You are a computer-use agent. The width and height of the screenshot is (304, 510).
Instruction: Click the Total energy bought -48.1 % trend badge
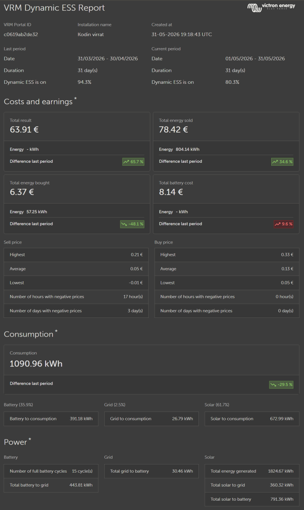tap(132, 224)
